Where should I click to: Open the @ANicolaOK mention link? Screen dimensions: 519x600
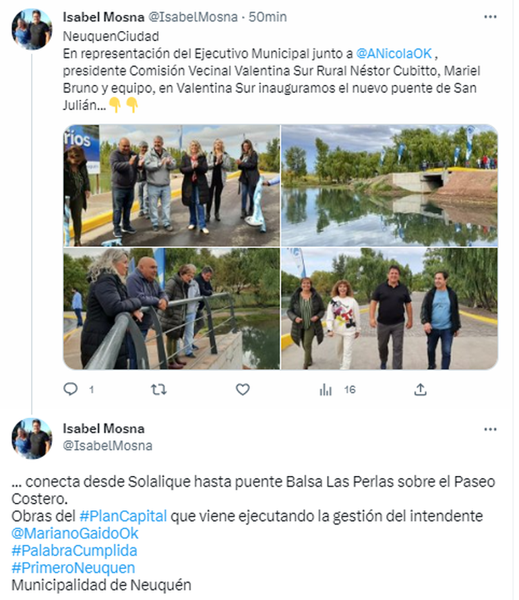(x=394, y=53)
